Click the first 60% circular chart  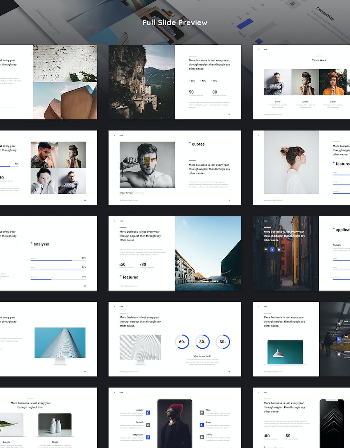[x=182, y=342]
